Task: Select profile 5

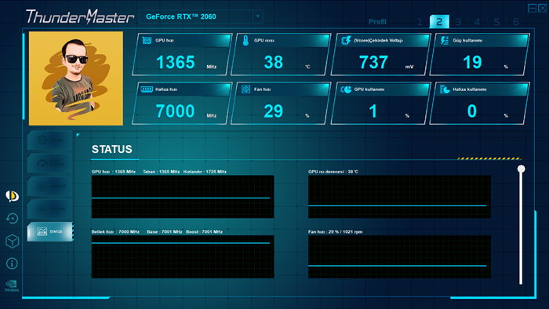Action: 496,22
